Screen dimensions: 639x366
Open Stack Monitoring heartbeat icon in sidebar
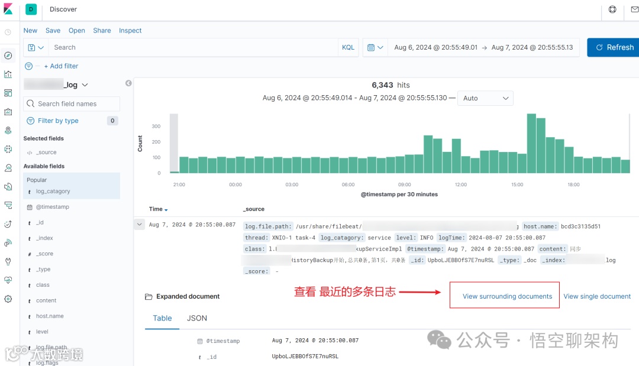[8, 280]
